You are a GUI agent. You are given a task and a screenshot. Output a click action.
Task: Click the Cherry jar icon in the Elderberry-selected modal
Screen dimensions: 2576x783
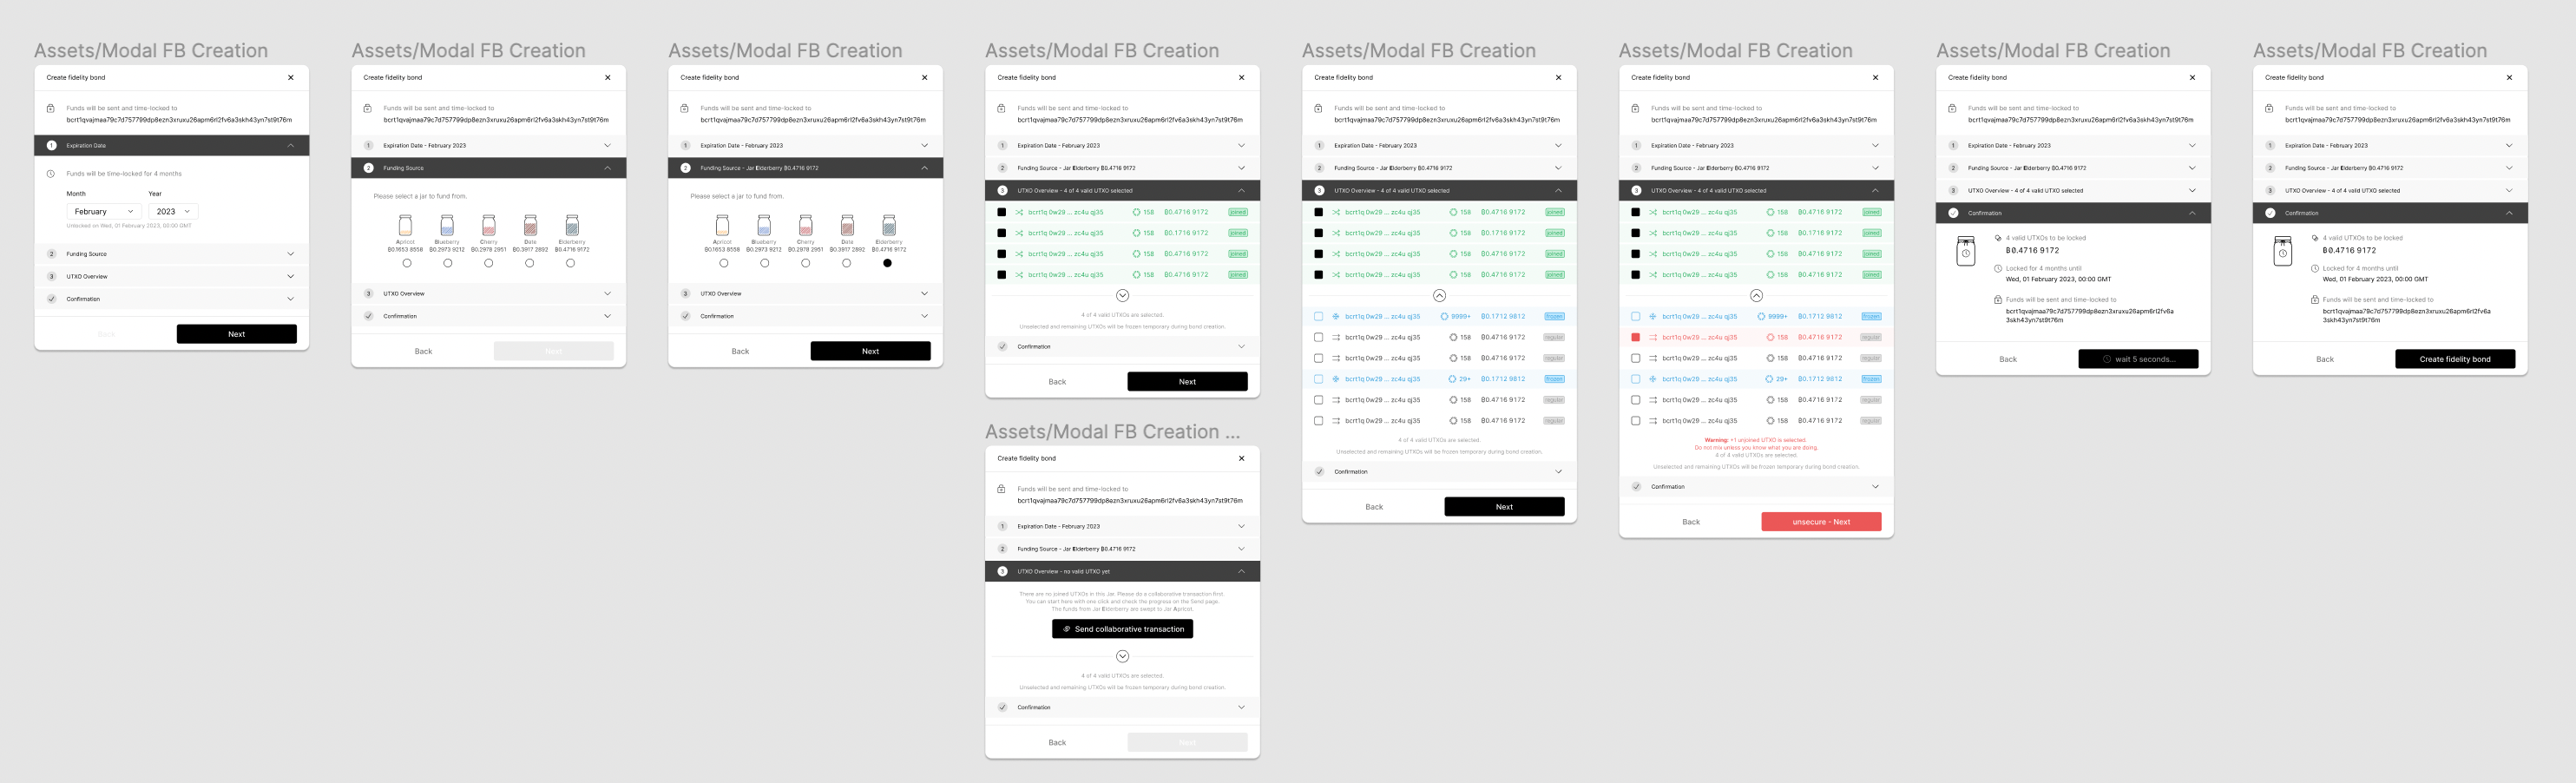click(x=805, y=226)
